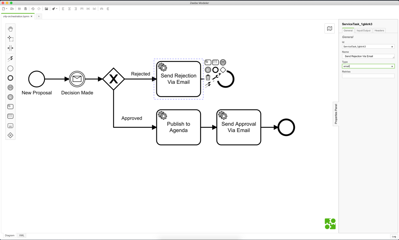Viewport: 399px width, 240px height.
Task: Open a file via folder icon
Action: click(x=12, y=9)
